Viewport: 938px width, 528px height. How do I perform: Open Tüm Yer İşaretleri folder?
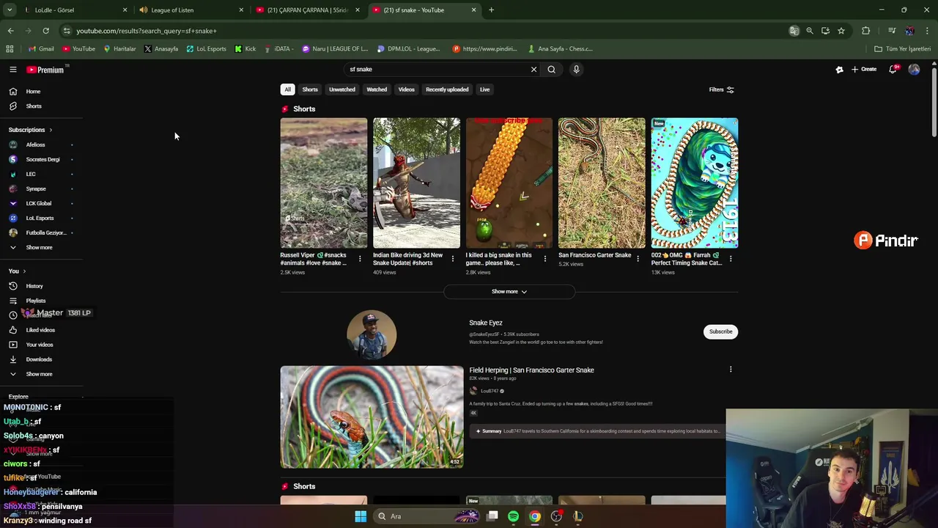902,49
